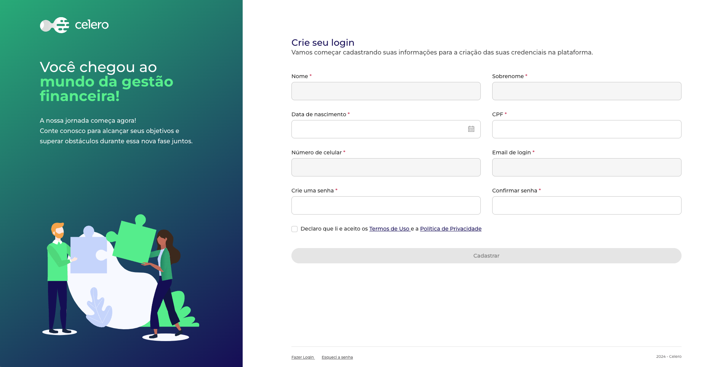Click the mundo da gestão financeira tagline

tap(107, 89)
